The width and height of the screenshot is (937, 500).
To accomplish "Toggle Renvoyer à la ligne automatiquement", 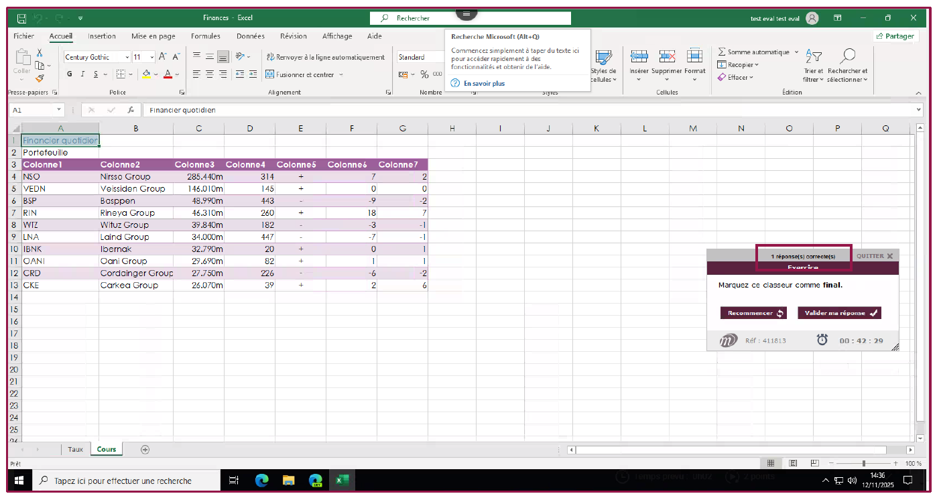I will coord(326,57).
